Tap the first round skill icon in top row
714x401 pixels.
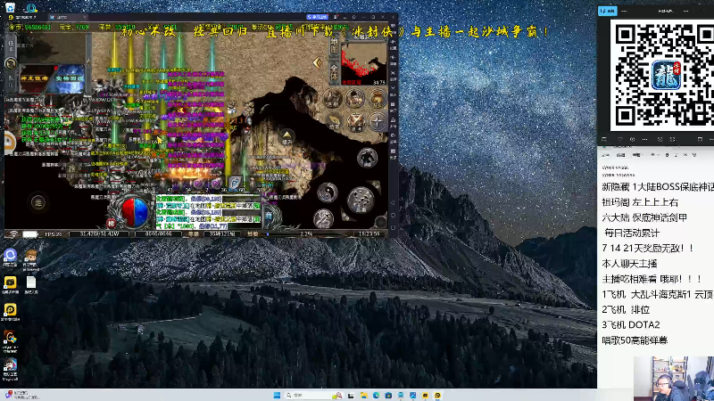332,99
